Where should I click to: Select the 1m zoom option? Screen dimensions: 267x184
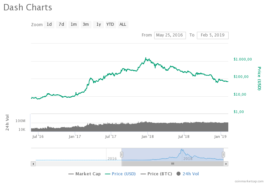(x=73, y=24)
